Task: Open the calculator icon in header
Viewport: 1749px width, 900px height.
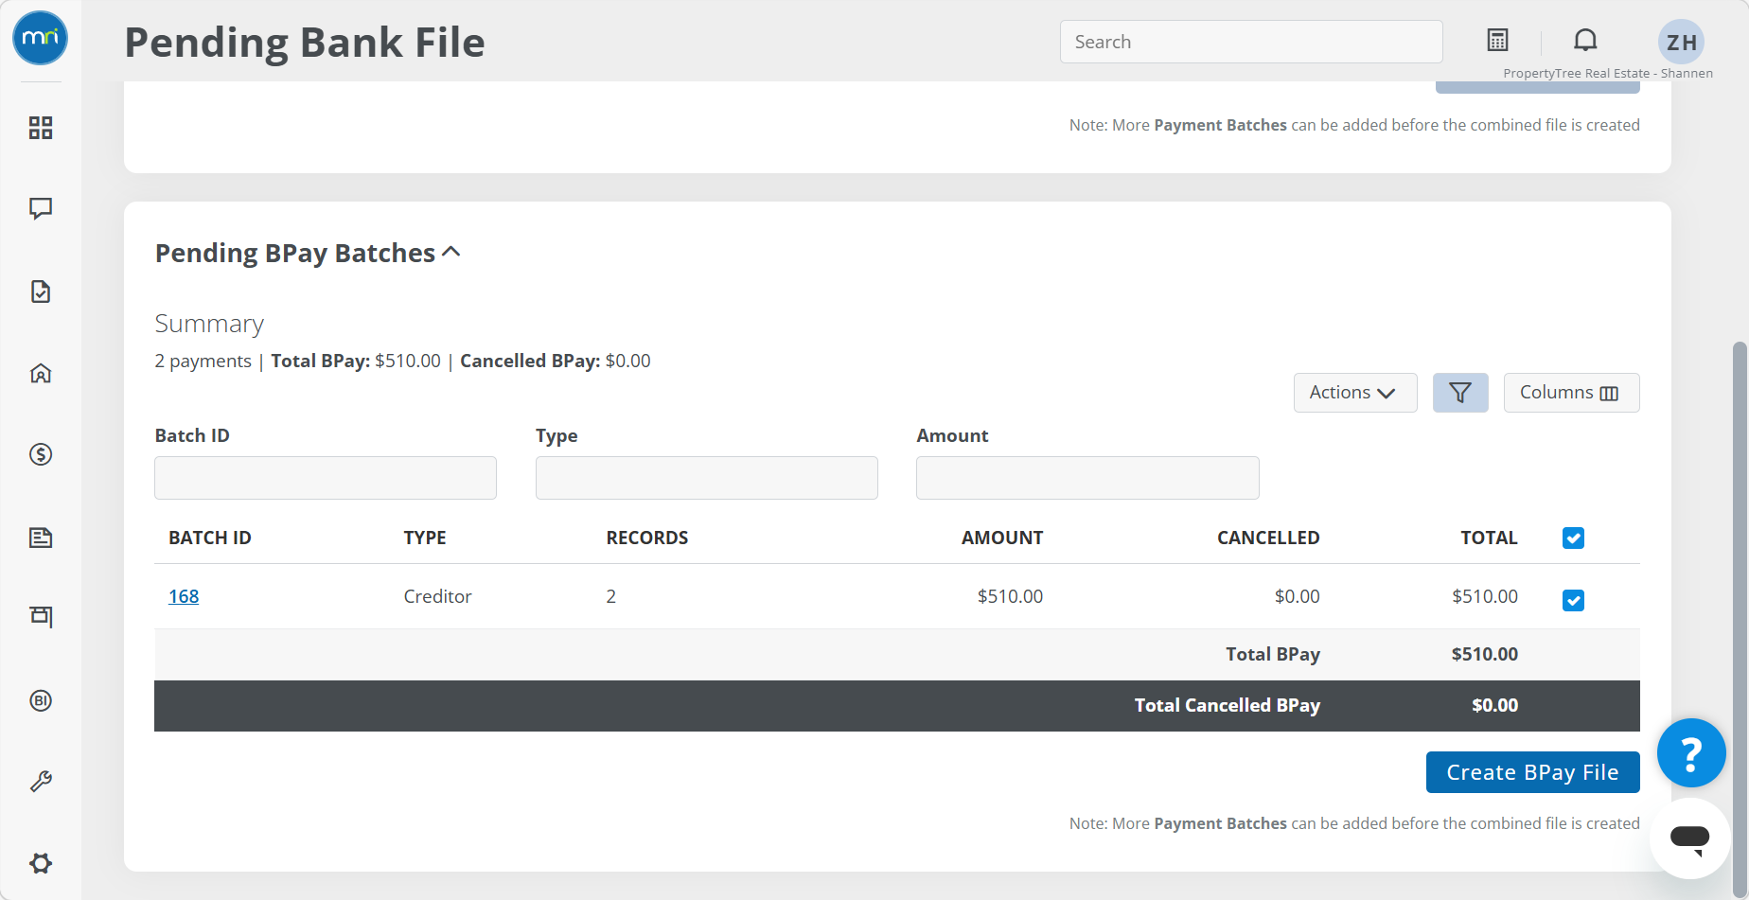Action: tap(1497, 41)
